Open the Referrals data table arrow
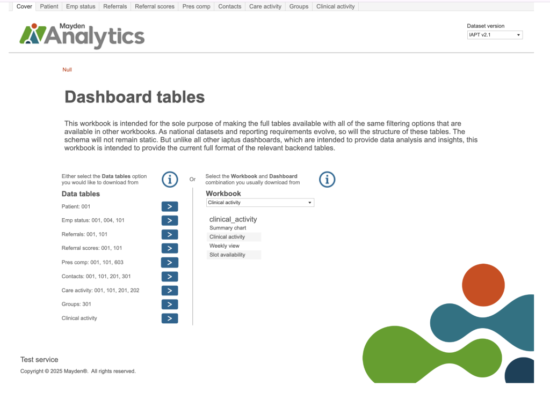 point(169,234)
